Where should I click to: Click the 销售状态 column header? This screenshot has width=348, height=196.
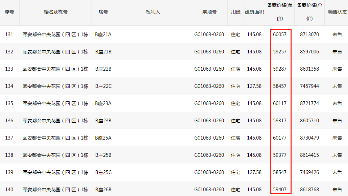[x=337, y=12]
